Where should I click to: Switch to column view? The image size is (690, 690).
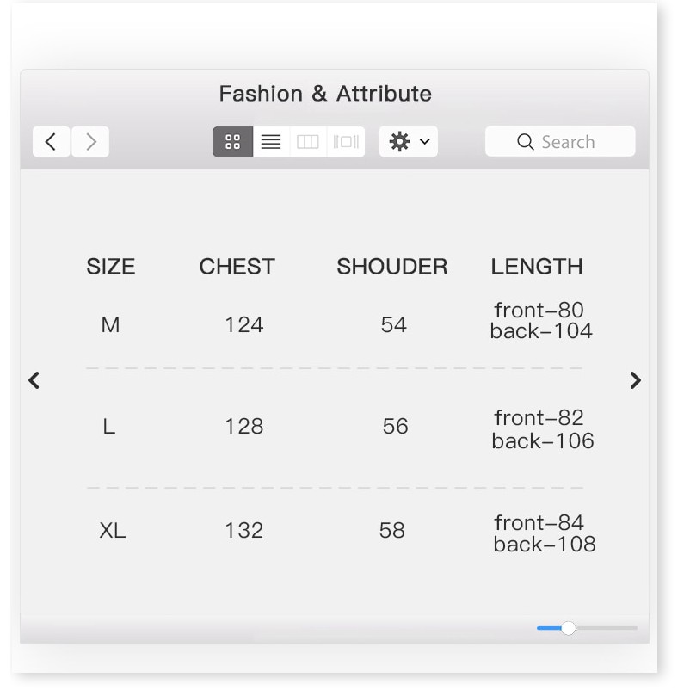308,142
